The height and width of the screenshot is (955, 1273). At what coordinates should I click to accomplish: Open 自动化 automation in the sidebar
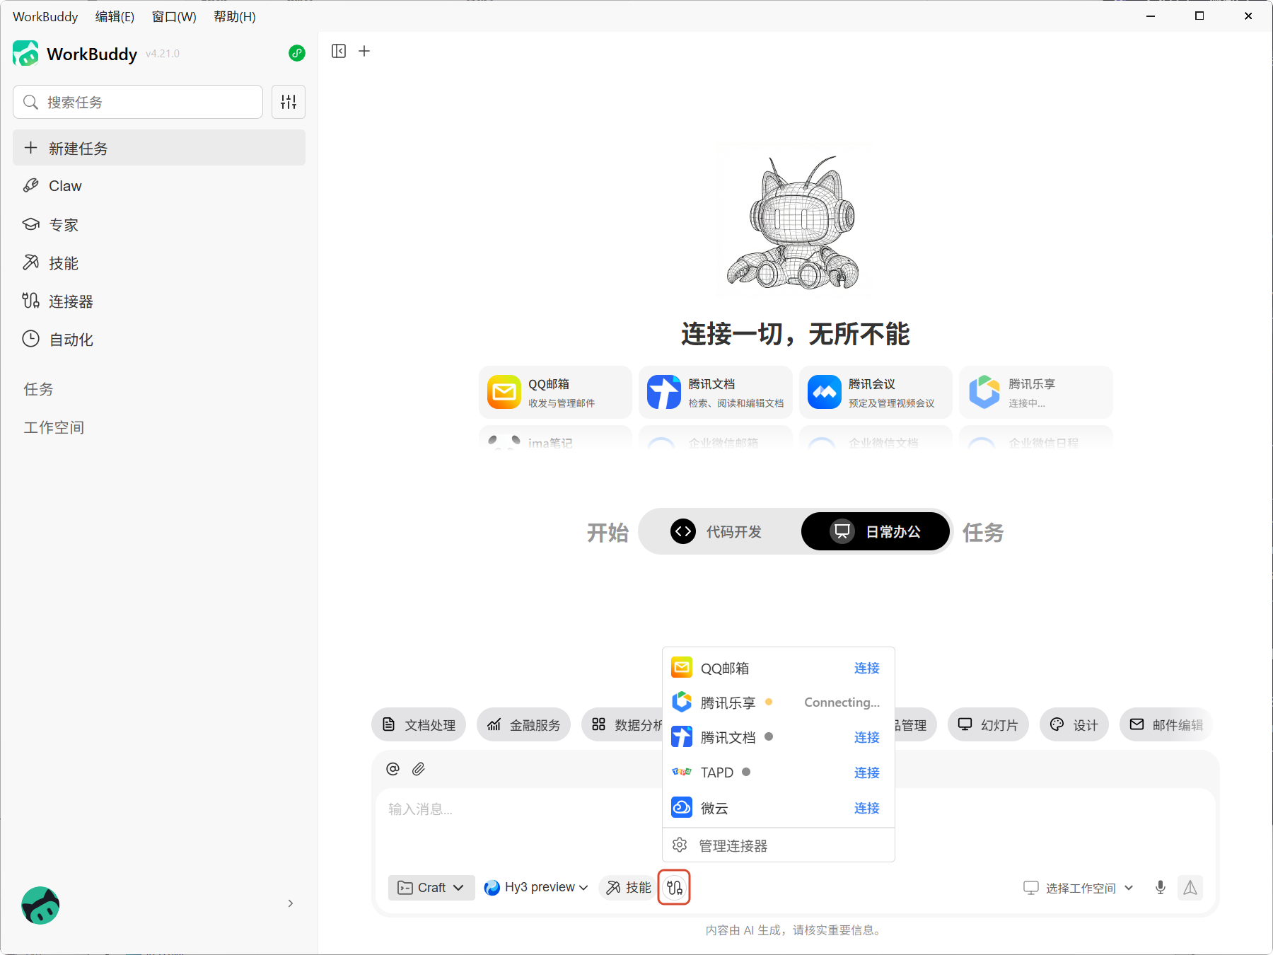click(x=159, y=340)
